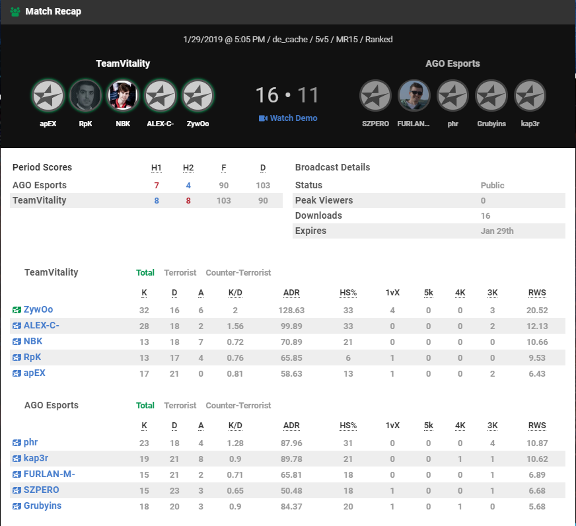Open RpK player profile link

click(x=32, y=357)
